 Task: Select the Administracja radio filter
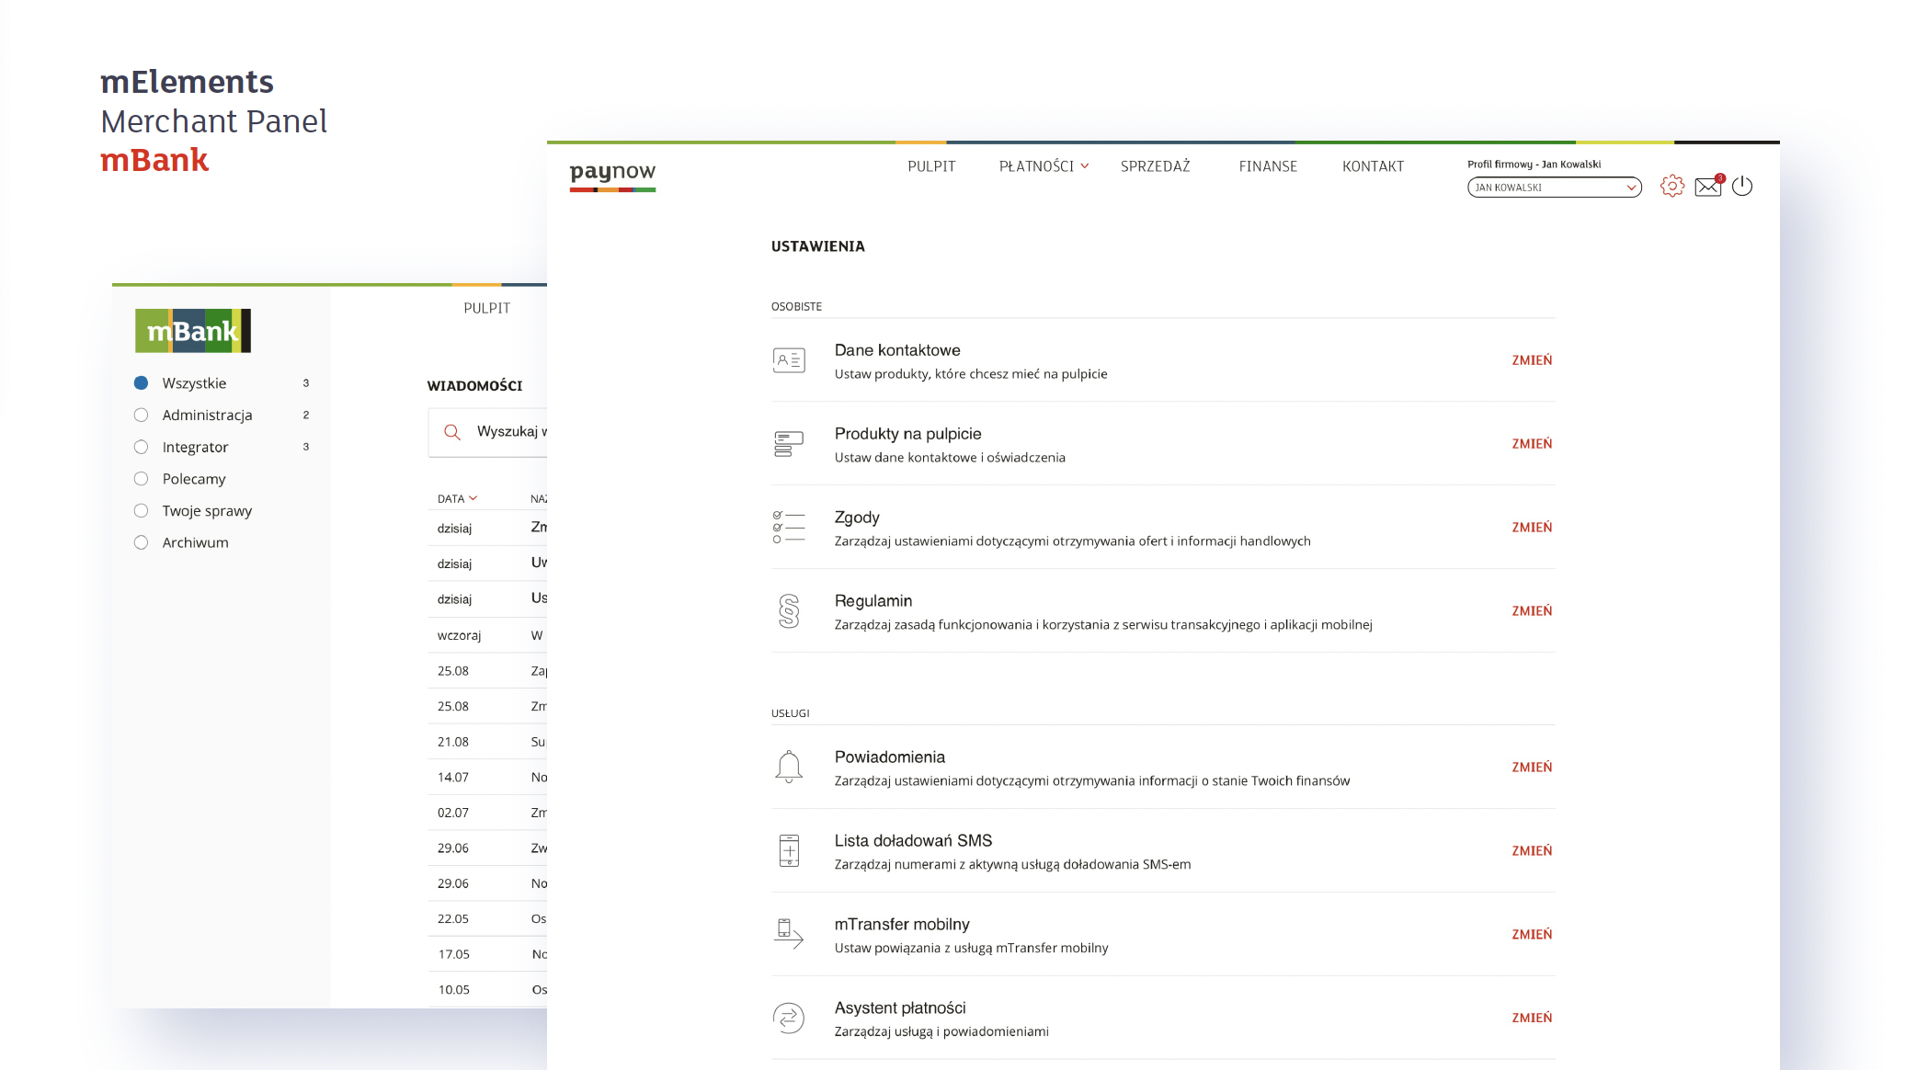click(x=141, y=415)
